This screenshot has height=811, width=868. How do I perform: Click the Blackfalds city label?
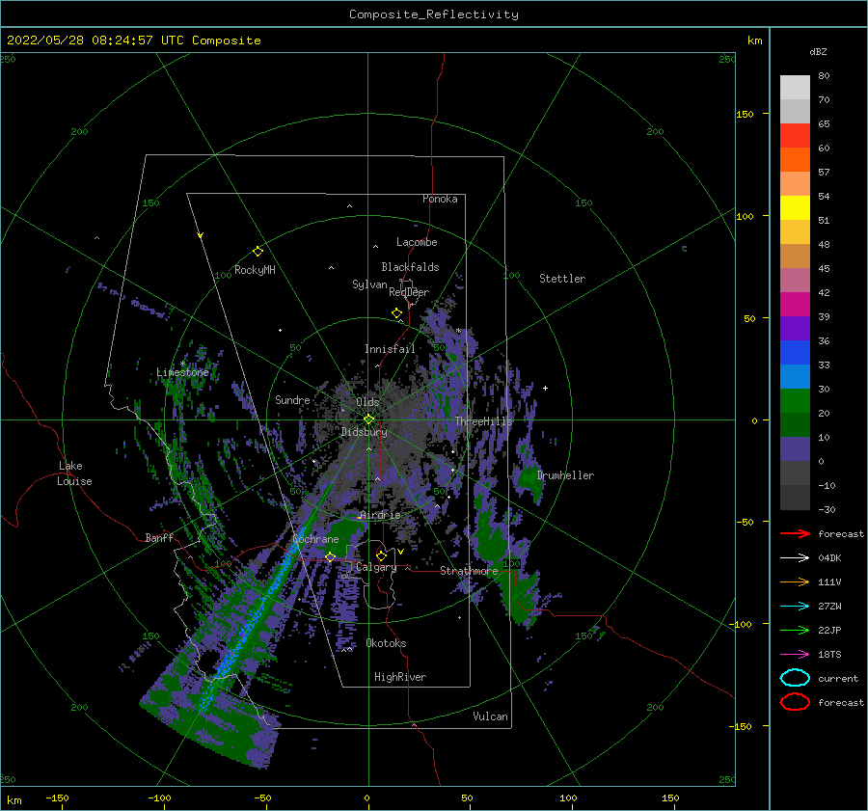click(410, 267)
